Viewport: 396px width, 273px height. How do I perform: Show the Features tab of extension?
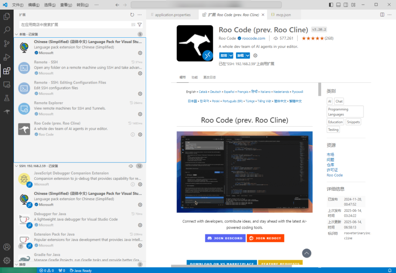(x=194, y=77)
